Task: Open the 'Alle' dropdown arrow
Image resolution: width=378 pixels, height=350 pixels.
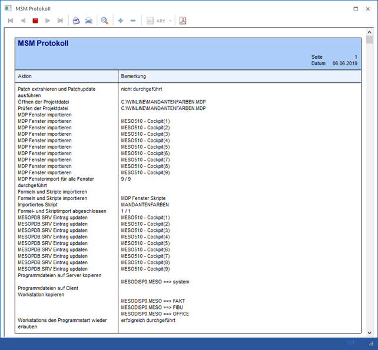Action: coord(171,21)
